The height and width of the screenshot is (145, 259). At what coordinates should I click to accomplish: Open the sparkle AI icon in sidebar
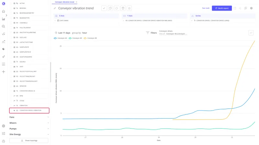[x=4, y=57]
